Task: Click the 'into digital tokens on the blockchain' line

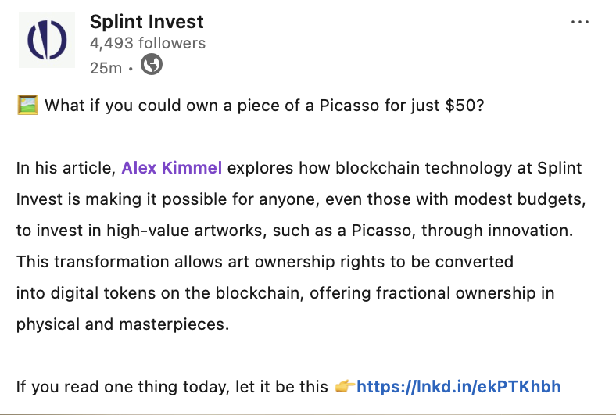Action: [285, 293]
